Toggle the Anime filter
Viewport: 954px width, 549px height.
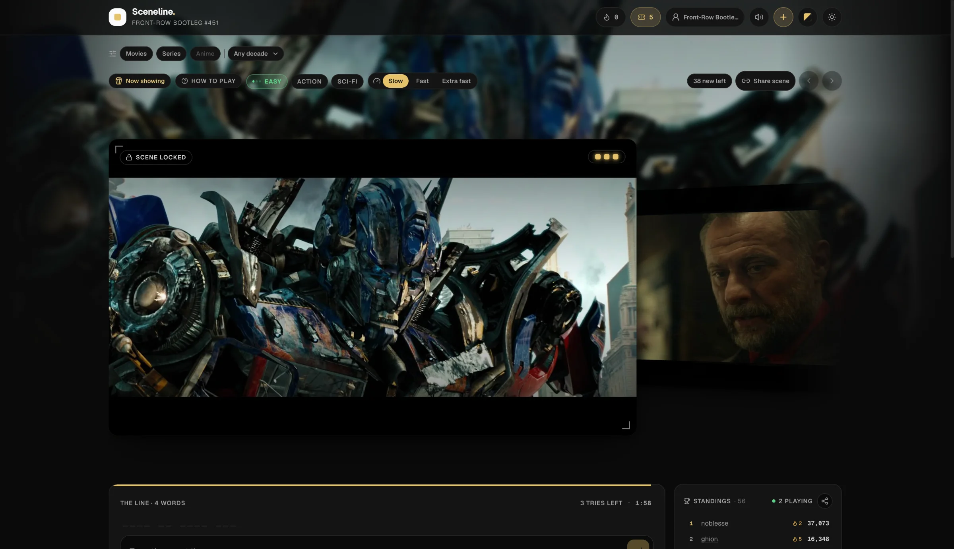pyautogui.click(x=205, y=54)
